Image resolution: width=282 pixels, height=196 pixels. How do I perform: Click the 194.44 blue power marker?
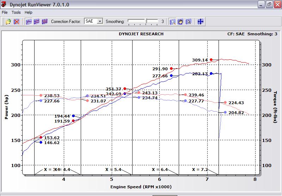[x=73, y=116]
